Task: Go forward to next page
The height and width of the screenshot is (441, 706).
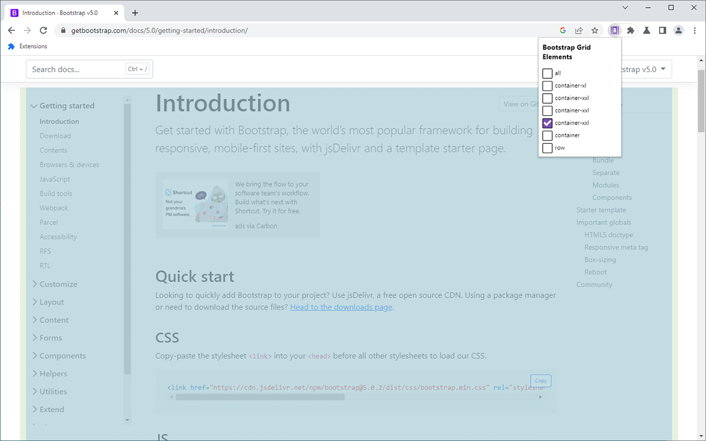Action: [28, 30]
